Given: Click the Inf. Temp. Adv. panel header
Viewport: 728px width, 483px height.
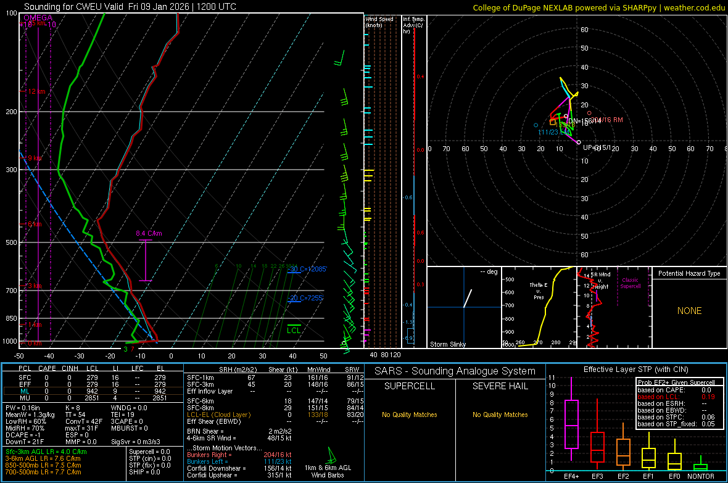Looking at the screenshot, I should point(413,25).
